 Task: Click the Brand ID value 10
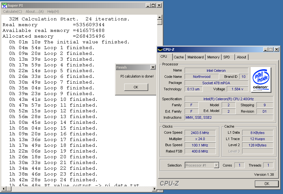click(243, 77)
